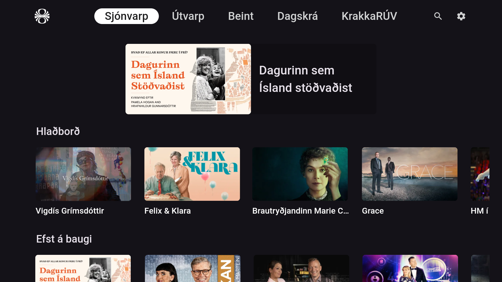This screenshot has width=502, height=282.
Task: Click the Grace title label
Action: tap(373, 211)
